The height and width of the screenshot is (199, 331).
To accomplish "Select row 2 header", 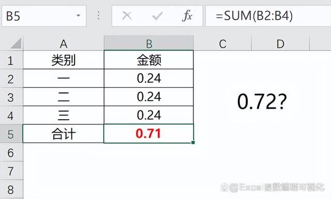I will coord(11,79).
